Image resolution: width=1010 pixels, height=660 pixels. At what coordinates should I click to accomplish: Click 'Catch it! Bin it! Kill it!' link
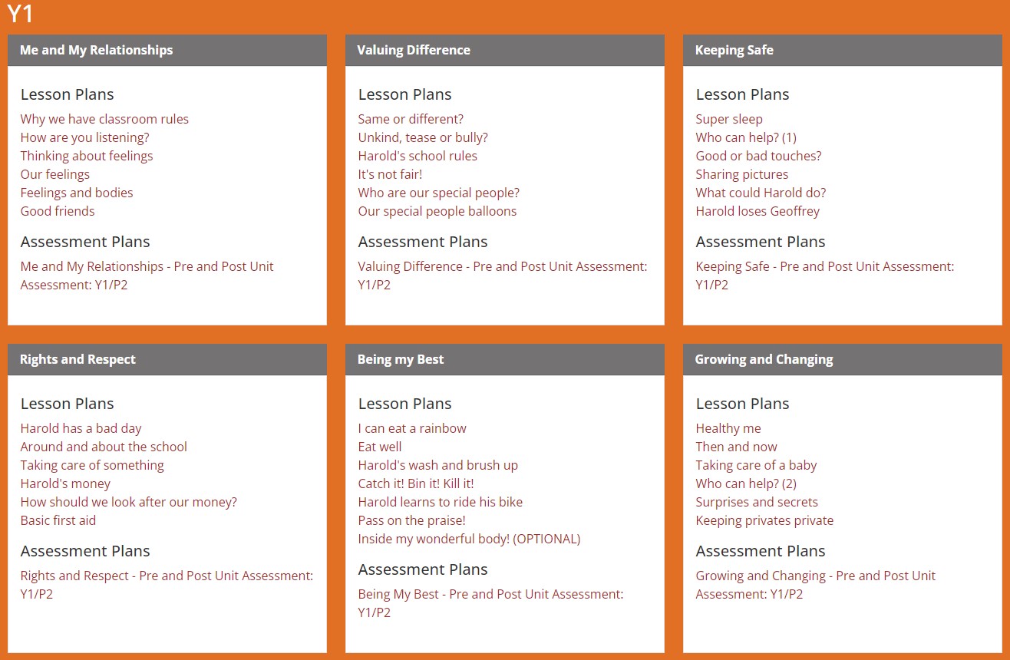[416, 483]
